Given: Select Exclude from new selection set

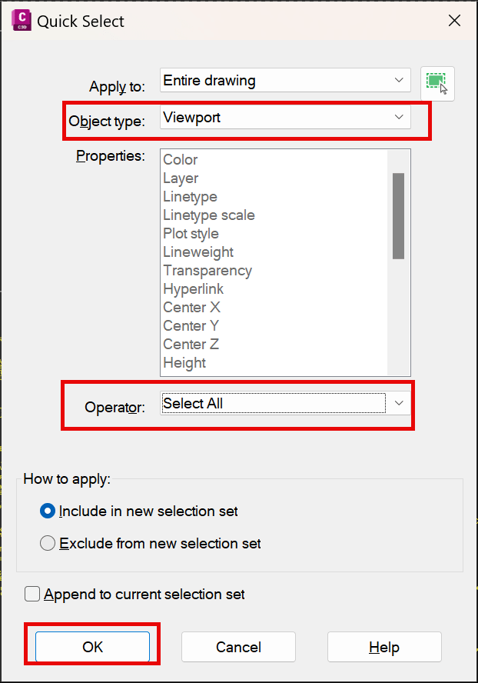Looking at the screenshot, I should [48, 543].
